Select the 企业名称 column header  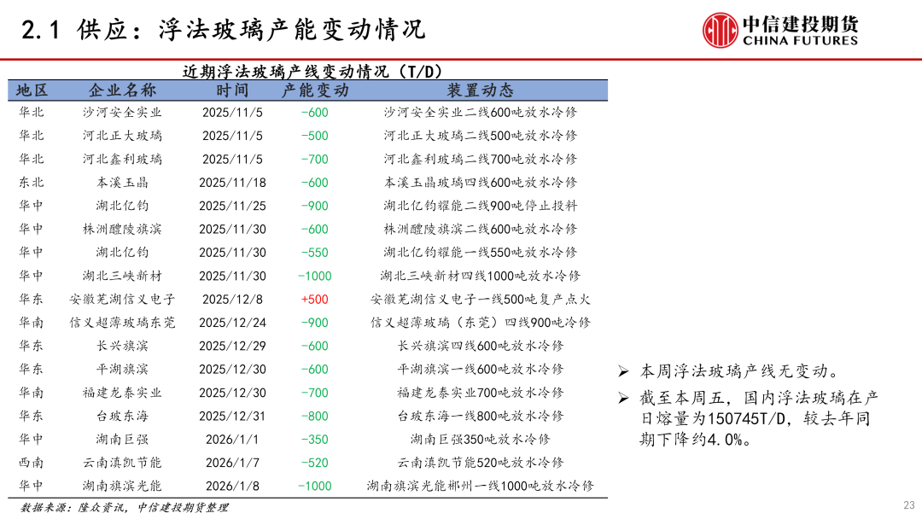click(x=122, y=90)
